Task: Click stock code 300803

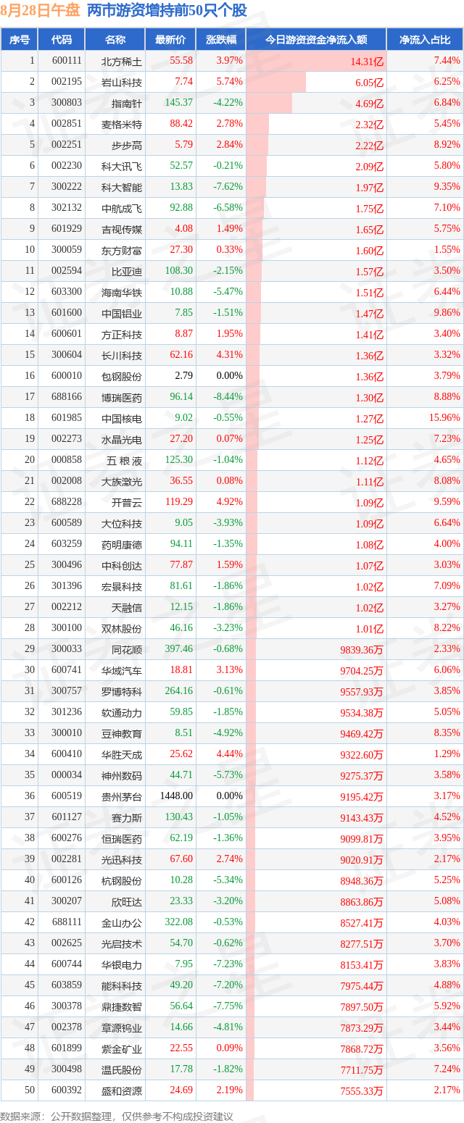Action: pyautogui.click(x=67, y=103)
